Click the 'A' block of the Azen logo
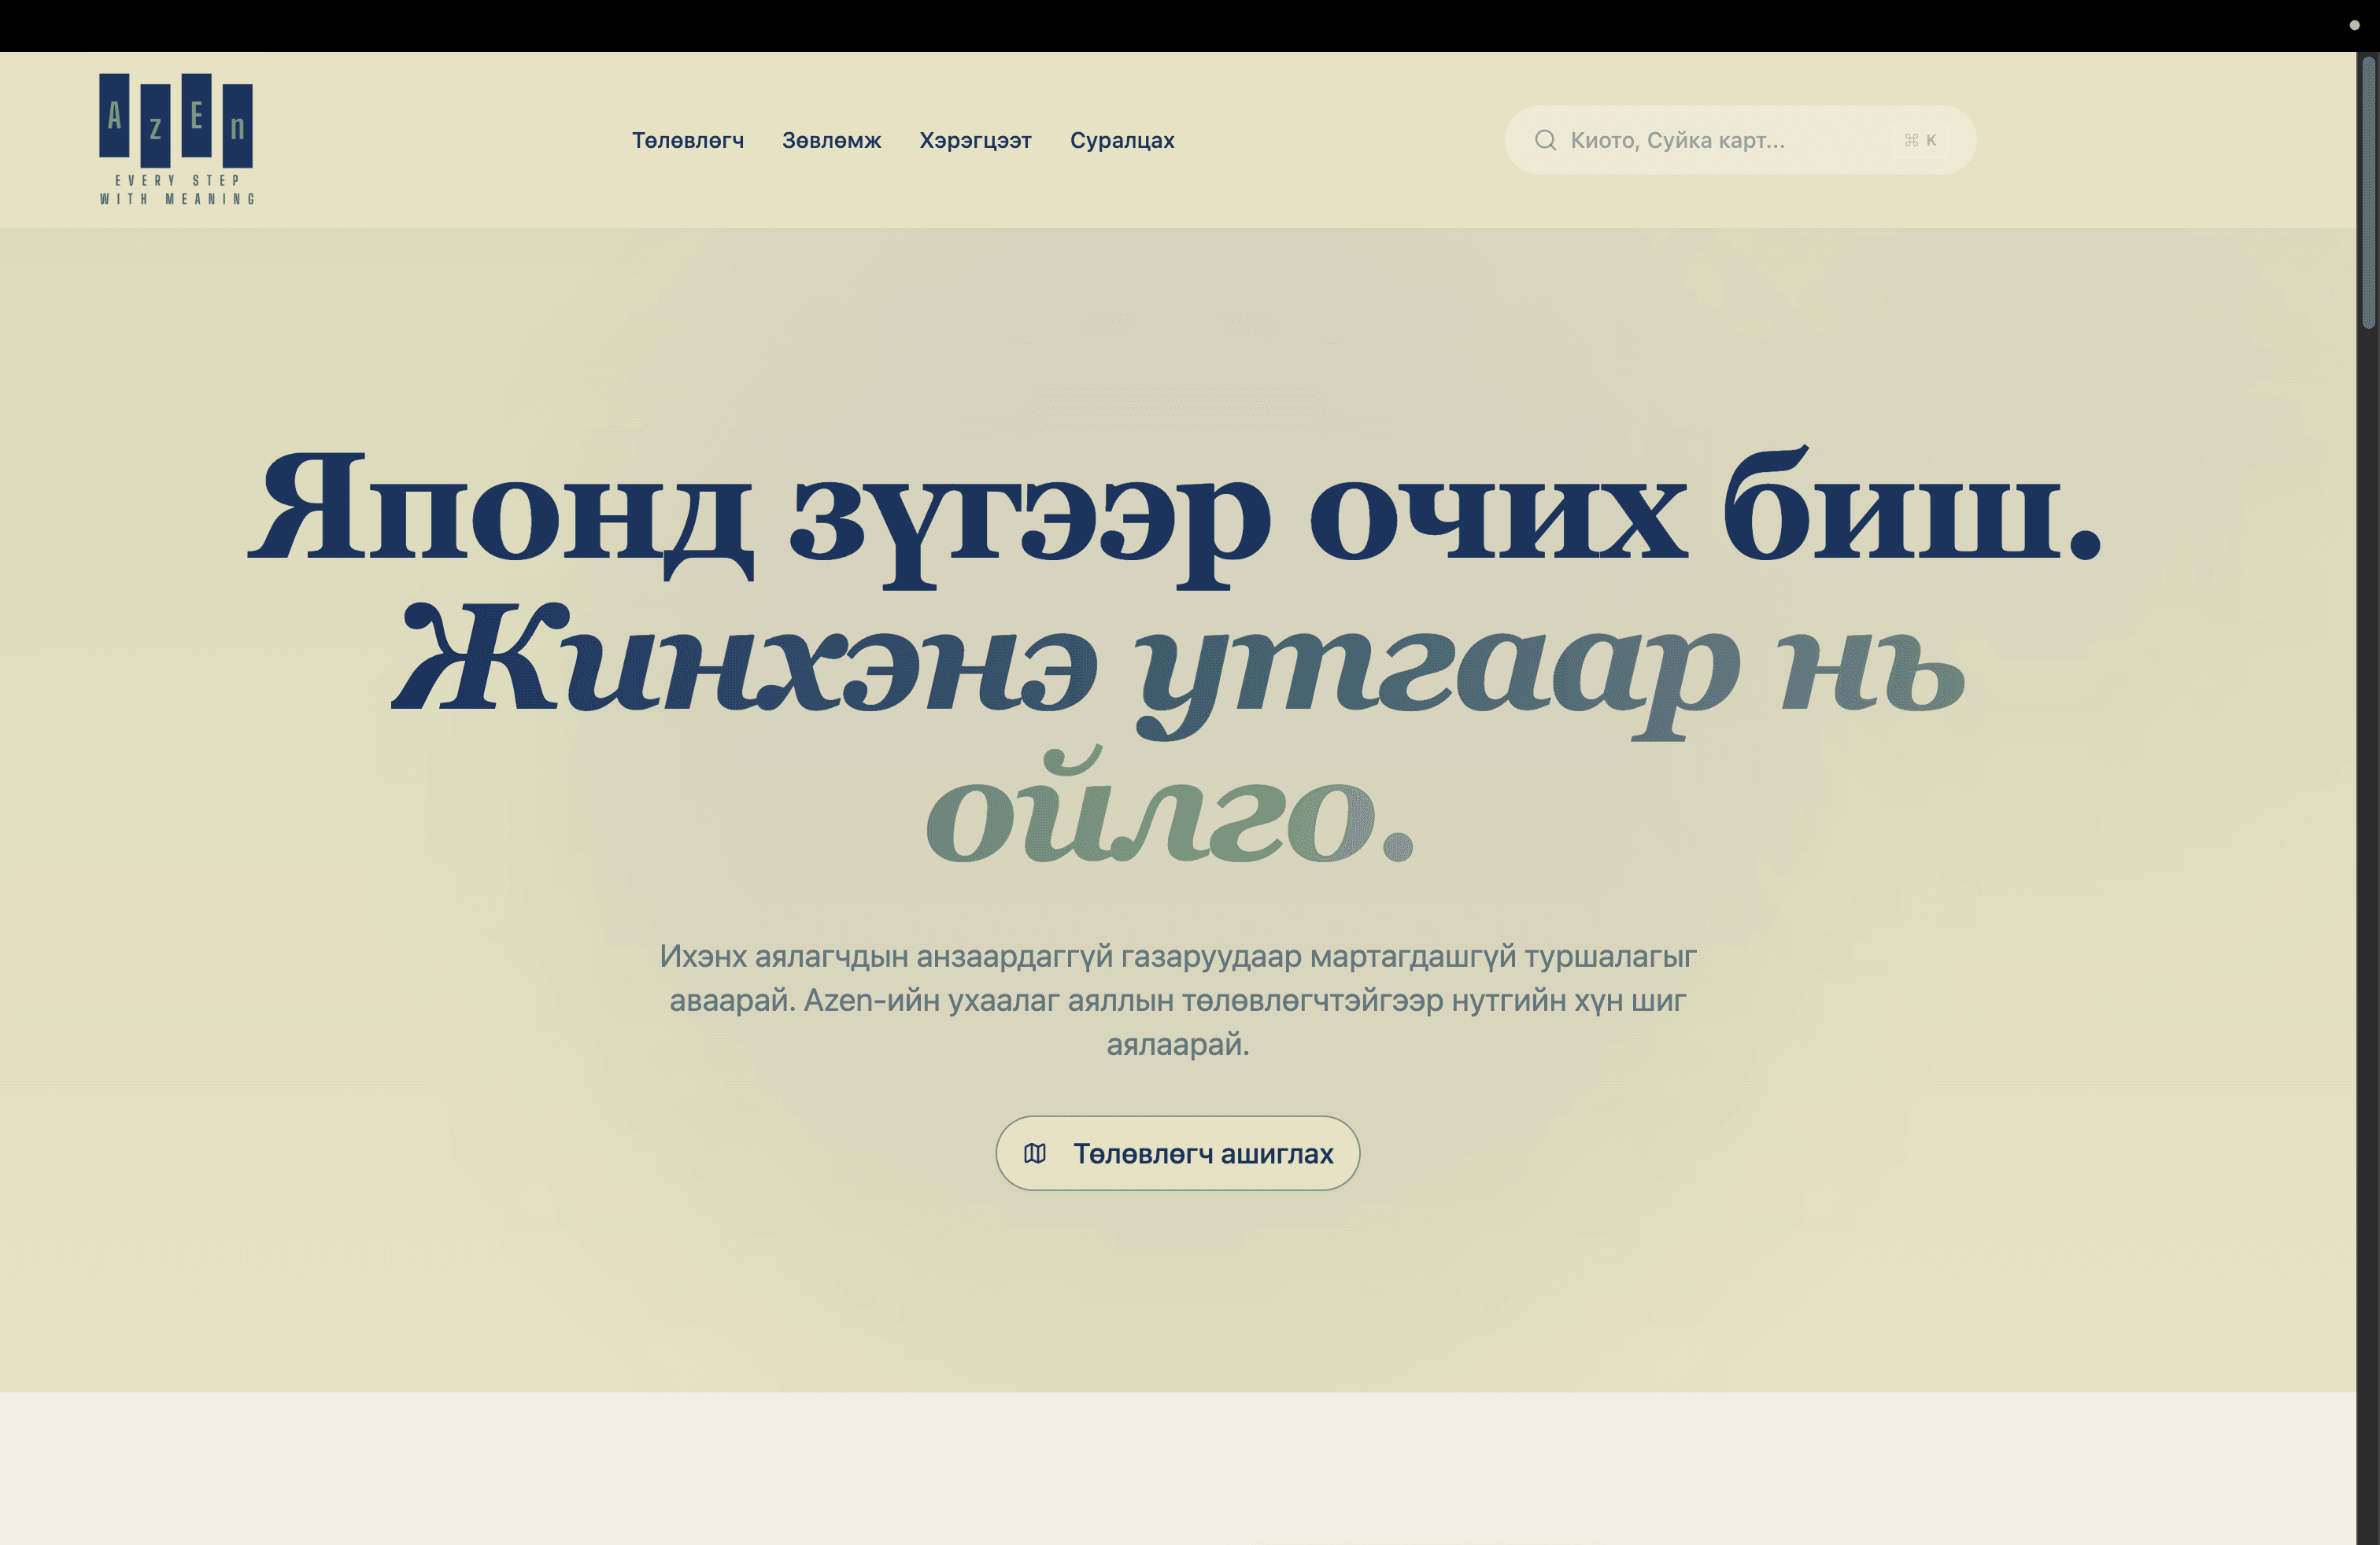Viewport: 2380px width, 1545px height. point(114,116)
